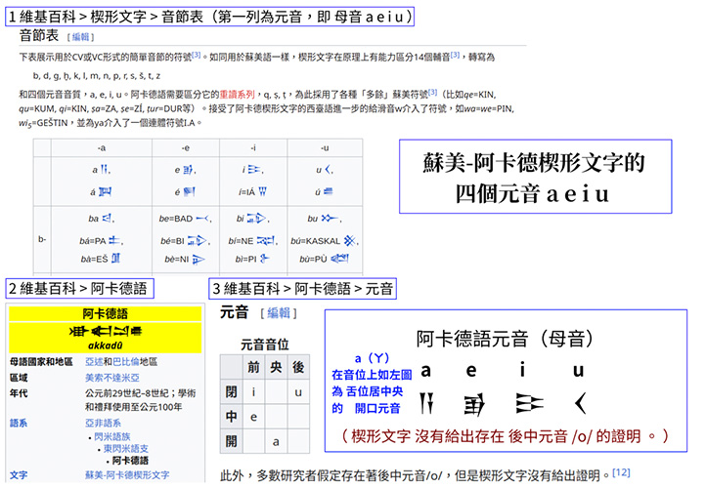Select the 'bù=PÙ' sign entry
Viewport: 706px width, 488px height.
(x=325, y=259)
